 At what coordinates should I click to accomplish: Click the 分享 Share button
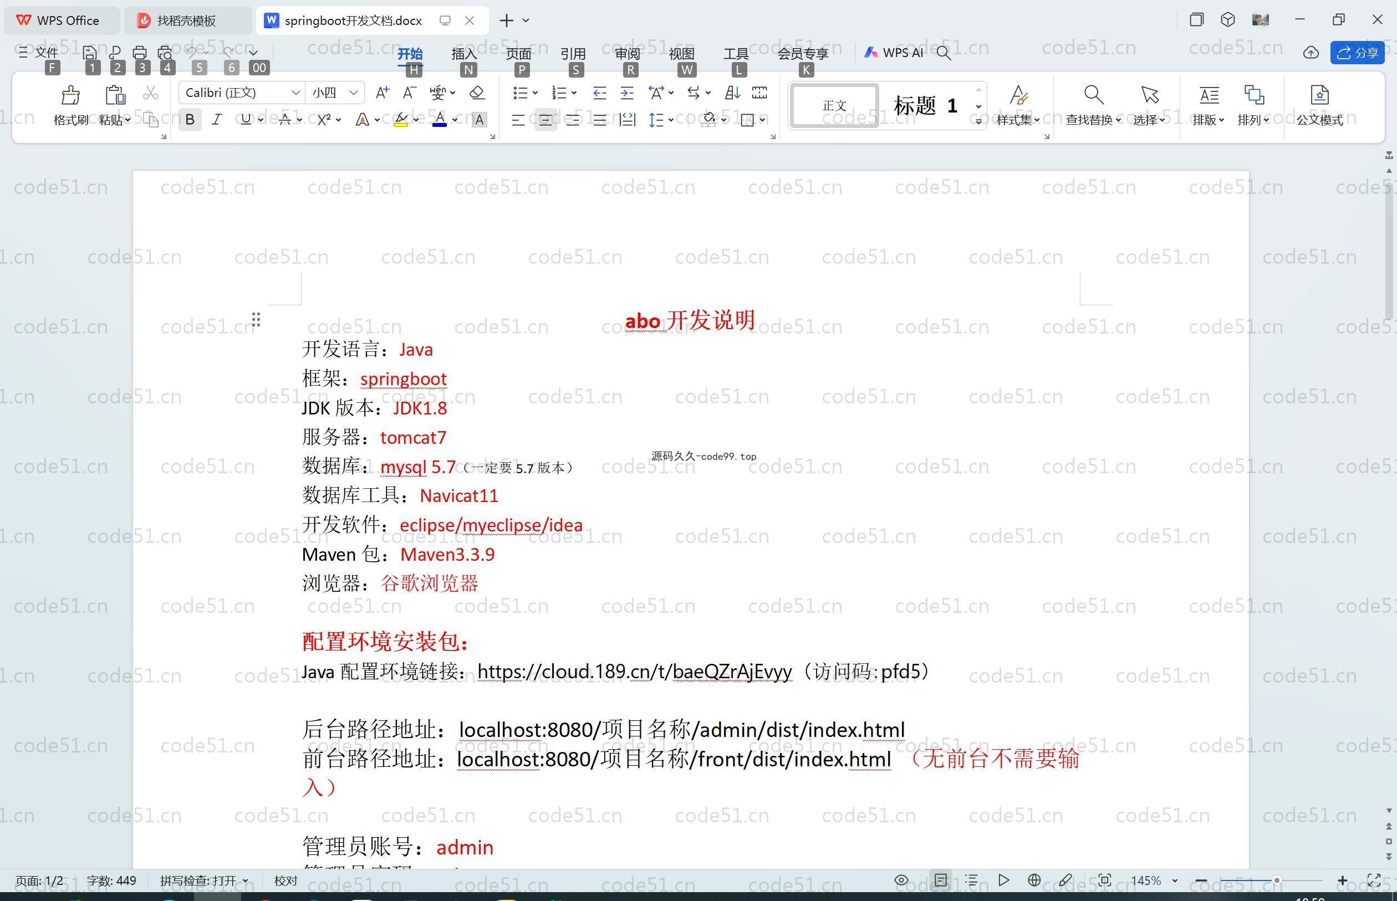1357,53
